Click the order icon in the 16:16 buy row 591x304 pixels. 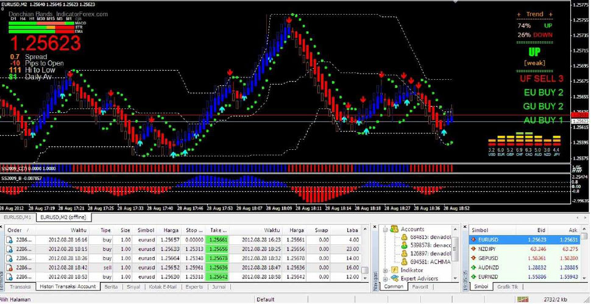point(9,239)
